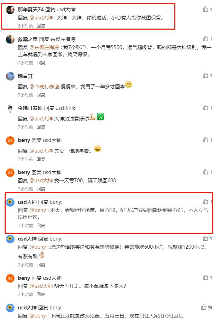The height and width of the screenshot is (320, 215).
Task: Open the 谎言缸 username
Action: 25,76
